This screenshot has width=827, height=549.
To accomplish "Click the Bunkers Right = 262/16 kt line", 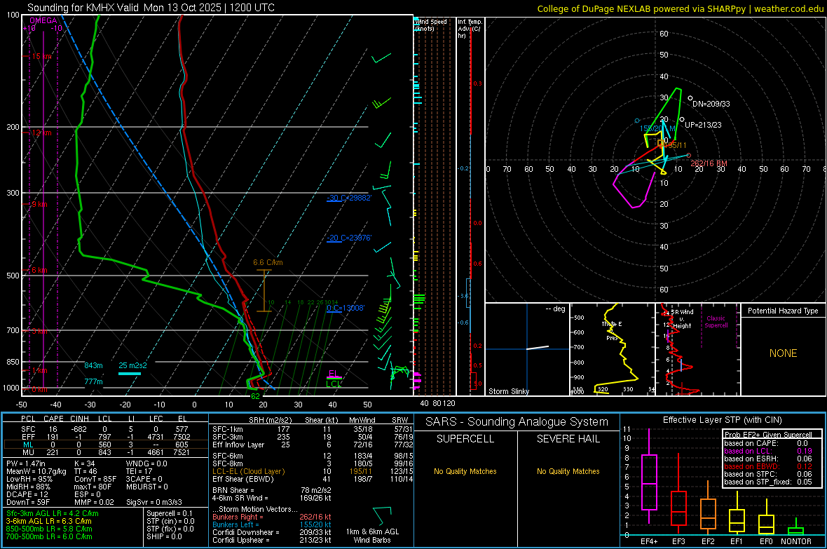I will click(x=272, y=517).
